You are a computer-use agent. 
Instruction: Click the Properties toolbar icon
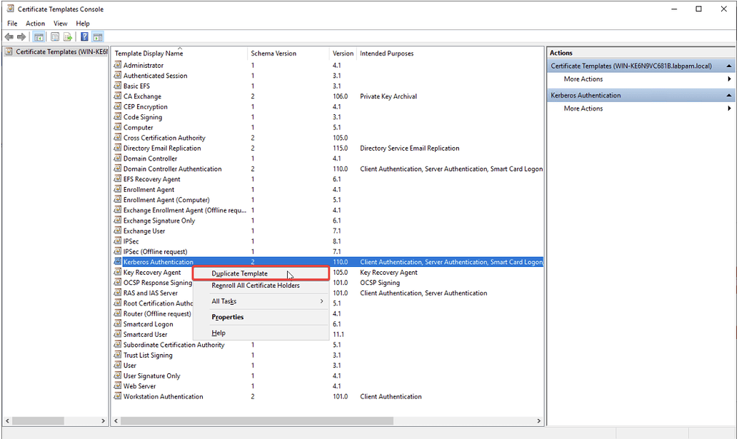point(55,36)
